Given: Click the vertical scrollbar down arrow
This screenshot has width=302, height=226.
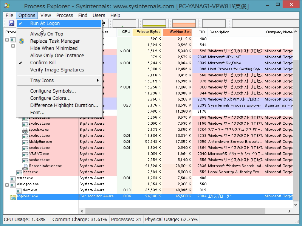Looking at the screenshot, I should [x=296, y=205].
